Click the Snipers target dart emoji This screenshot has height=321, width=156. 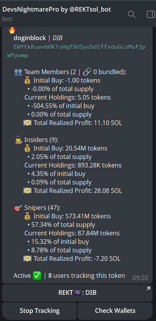(18, 208)
